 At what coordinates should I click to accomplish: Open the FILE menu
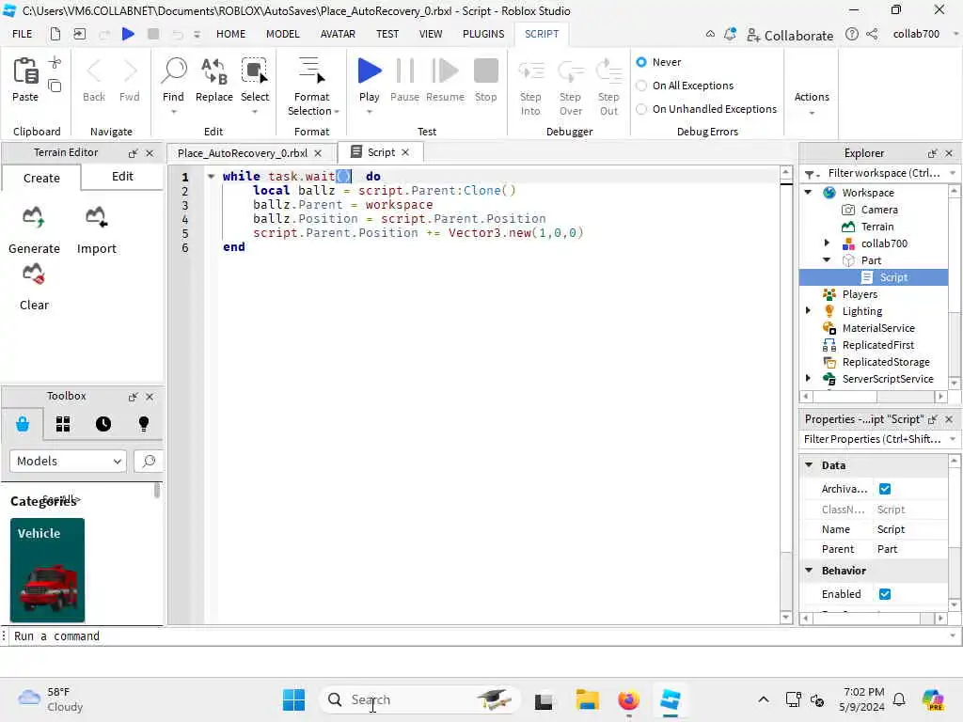click(23, 34)
